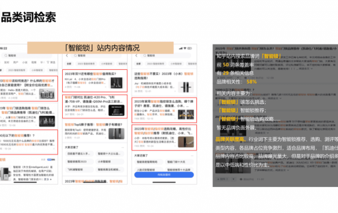Dismiss the 2023年双11 result with its small x
Viewport: 338px width, 213px height.
tap(106, 87)
